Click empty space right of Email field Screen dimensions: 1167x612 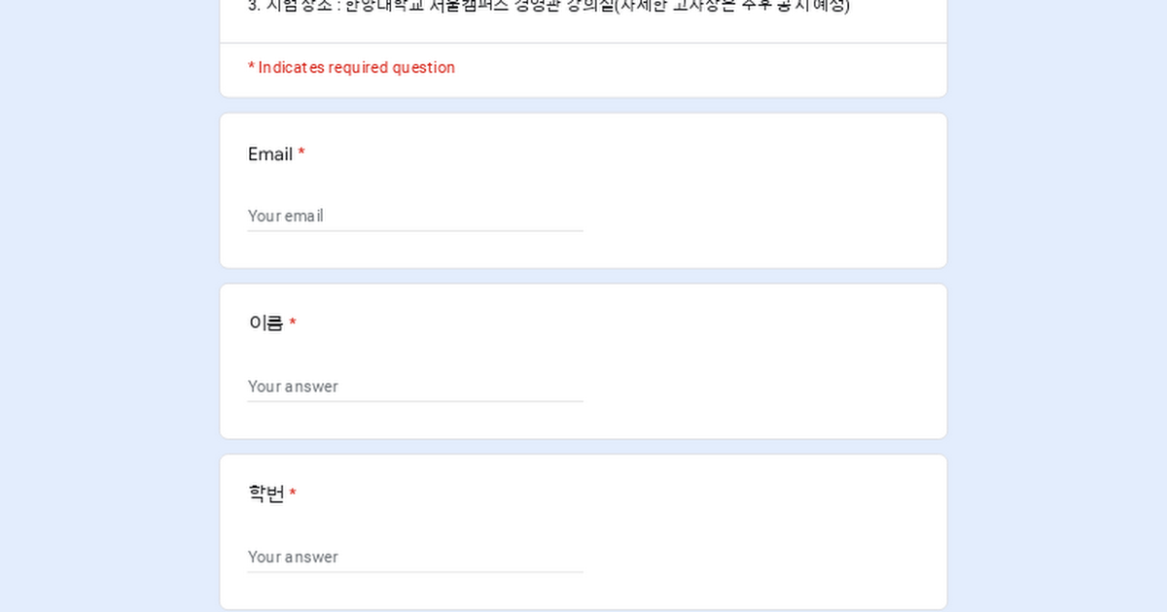click(x=759, y=216)
